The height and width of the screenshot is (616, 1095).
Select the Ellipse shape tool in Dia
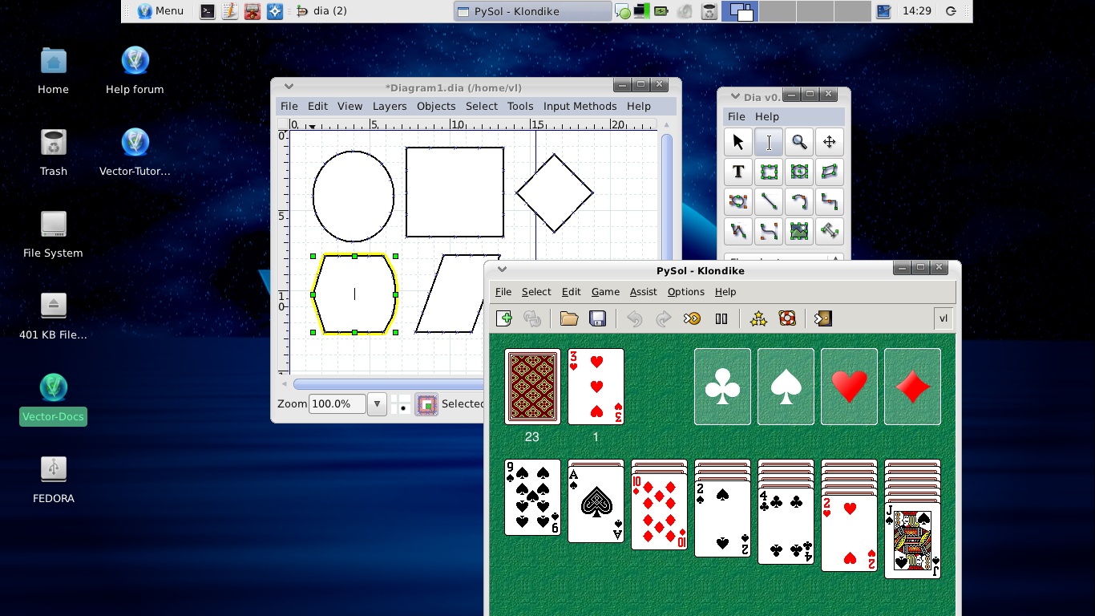799,172
